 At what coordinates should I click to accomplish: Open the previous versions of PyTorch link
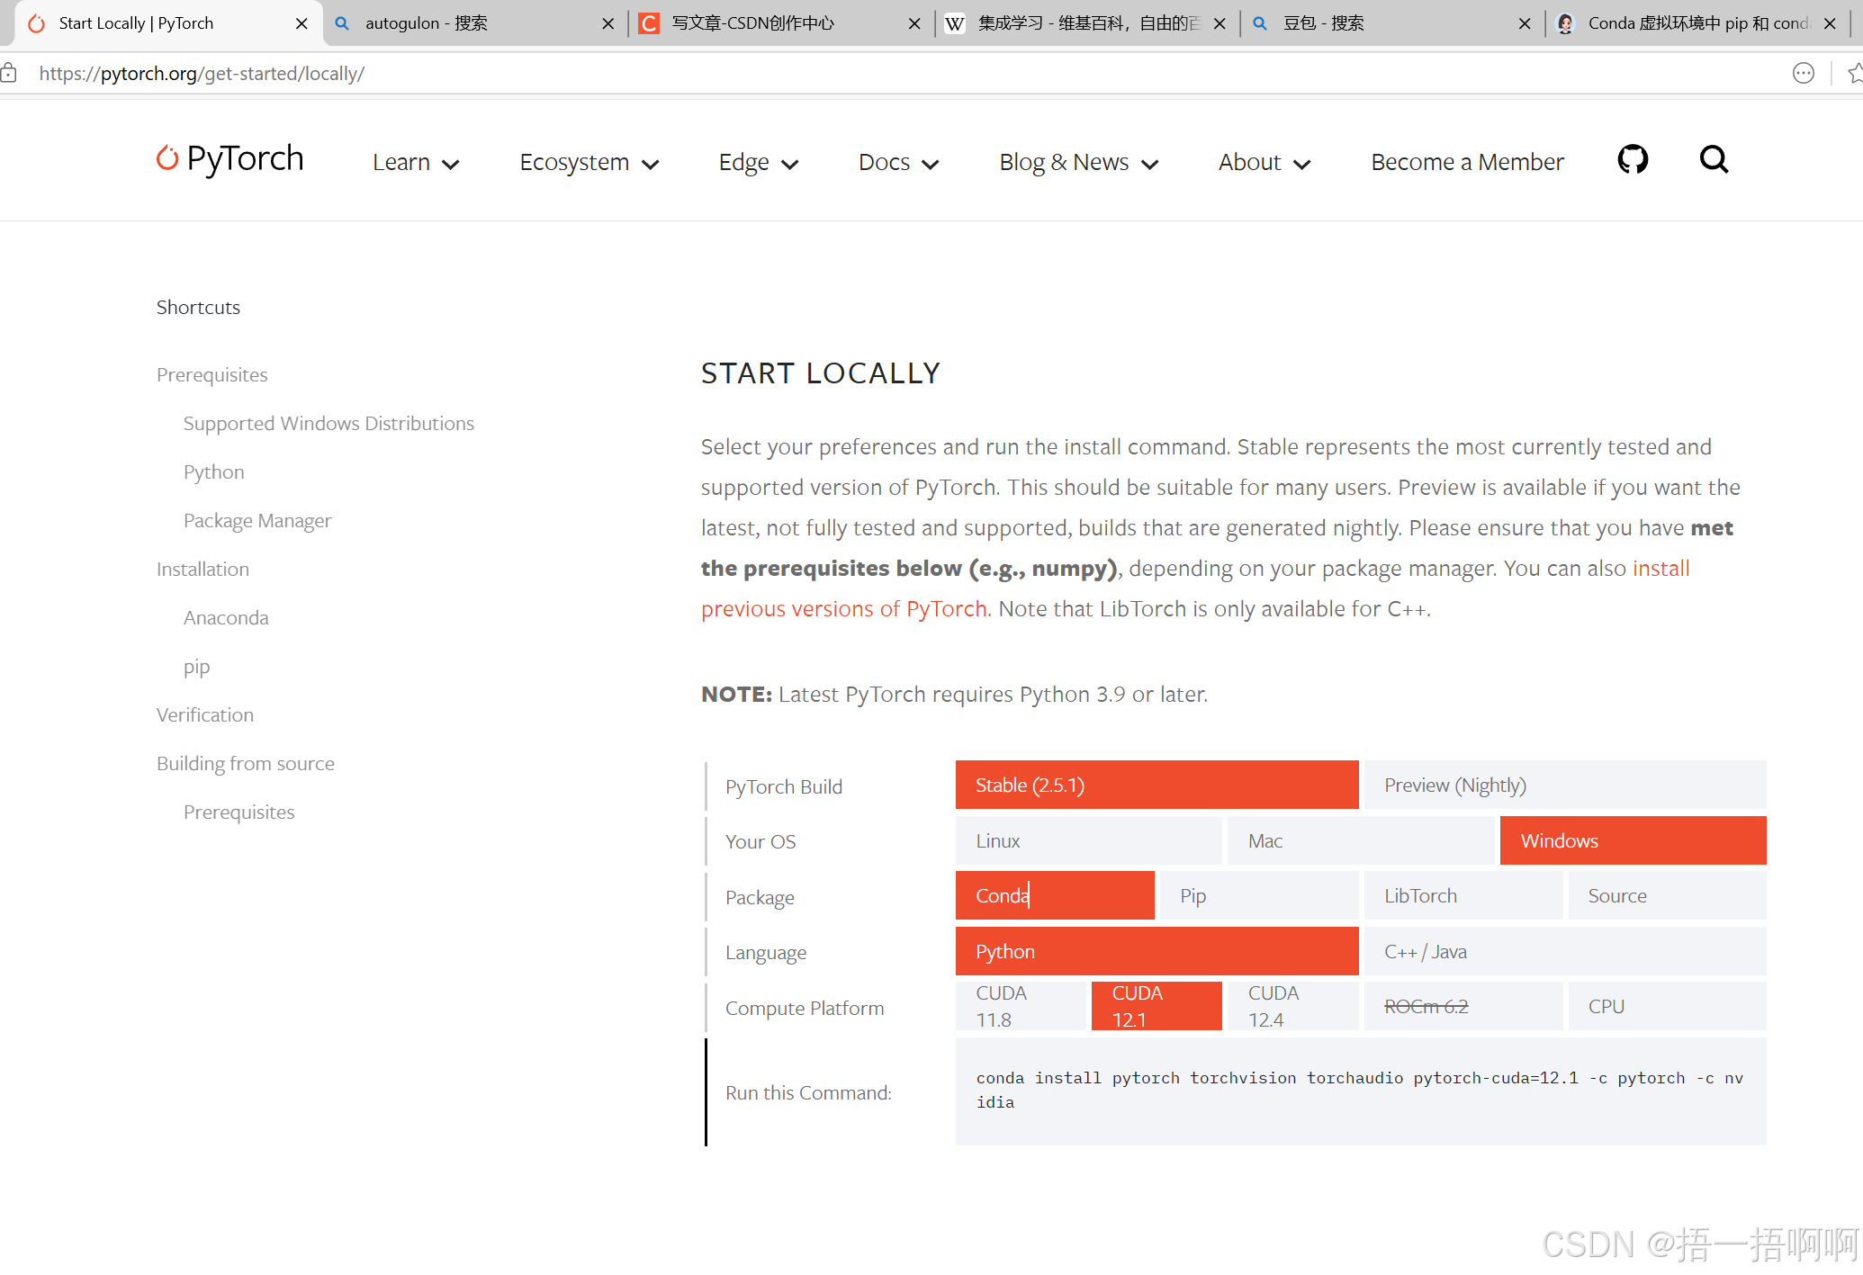[x=843, y=609]
